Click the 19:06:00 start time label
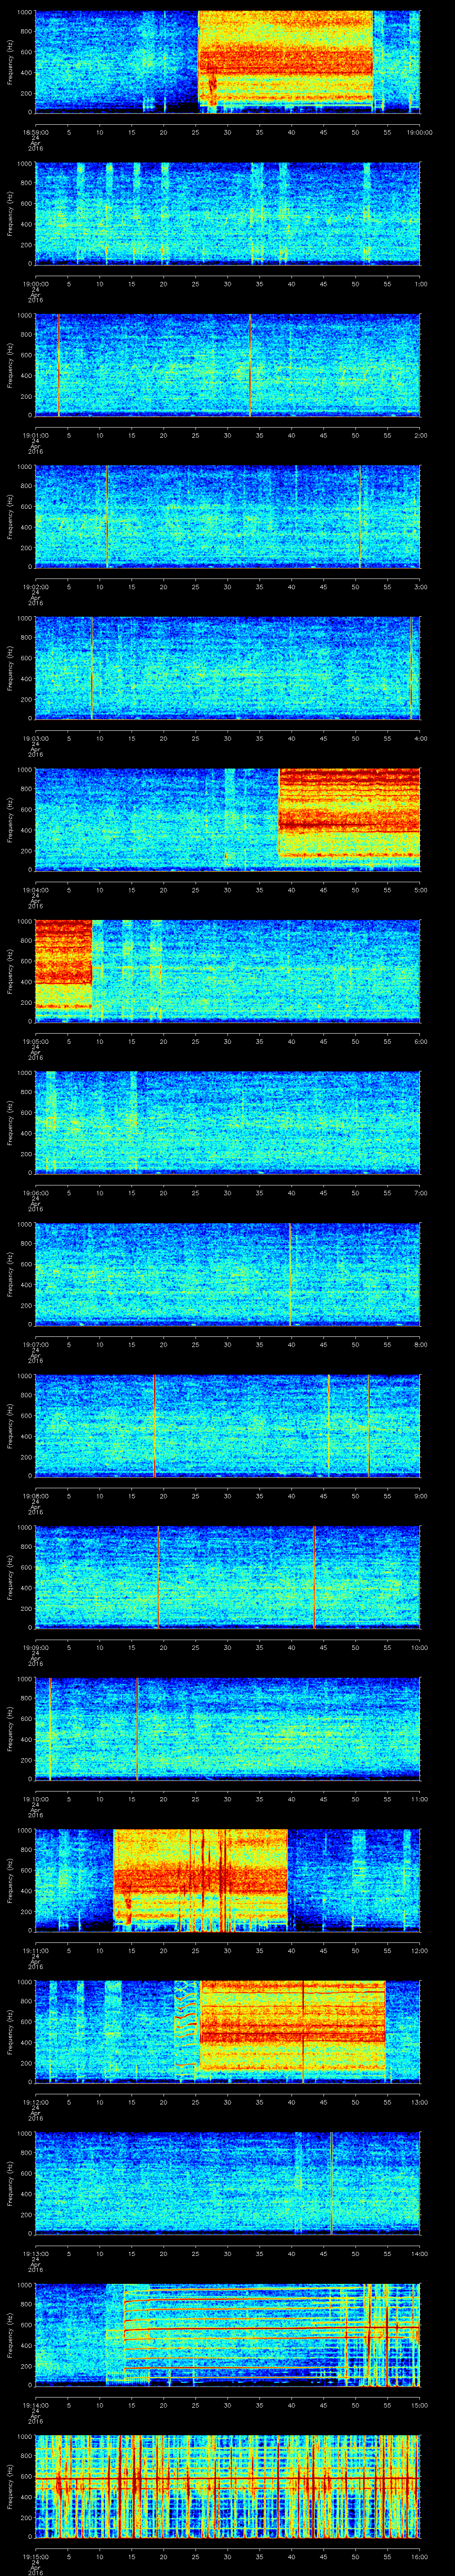This screenshot has height=2576, width=455. point(35,1192)
